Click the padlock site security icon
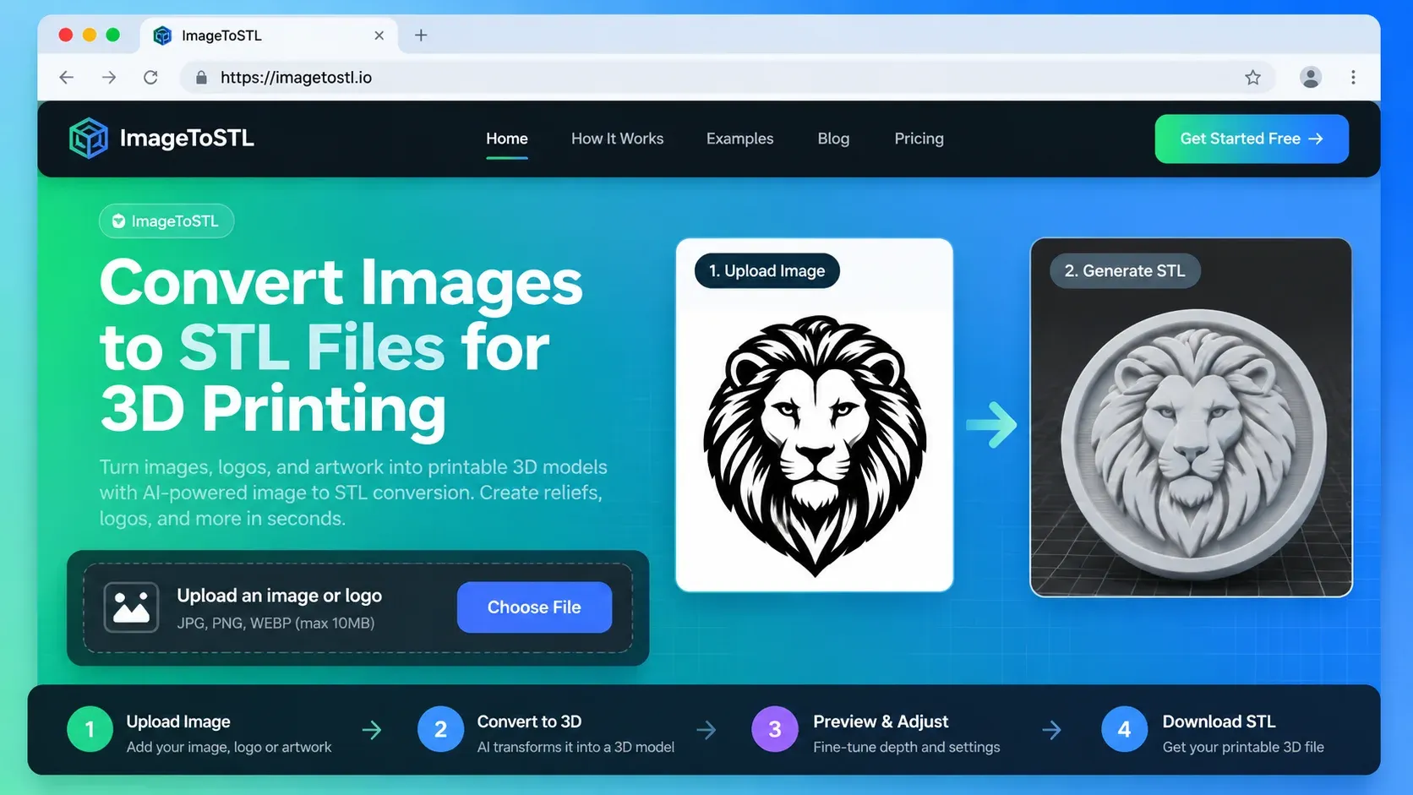1413x795 pixels. (201, 78)
